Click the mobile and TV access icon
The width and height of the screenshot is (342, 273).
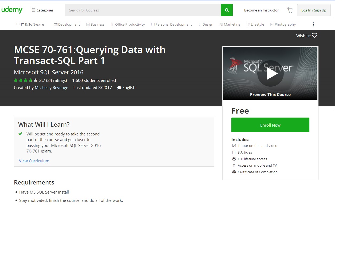tap(234, 165)
